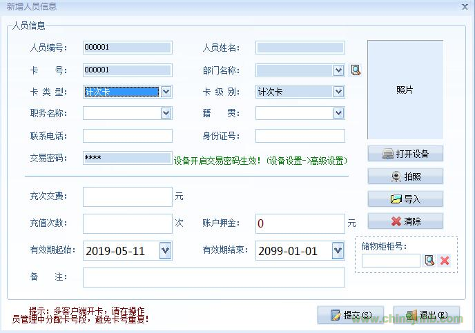475x333 pixels.
Task: Click the 打开设备 open device button
Action: pos(405,154)
